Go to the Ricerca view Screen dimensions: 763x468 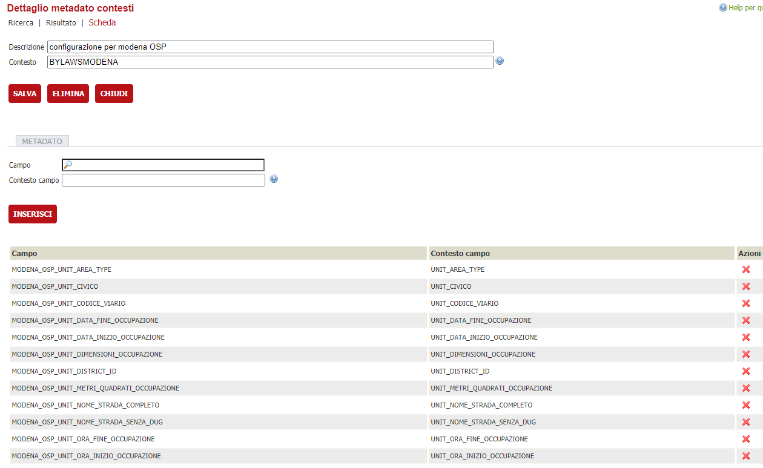[21, 23]
